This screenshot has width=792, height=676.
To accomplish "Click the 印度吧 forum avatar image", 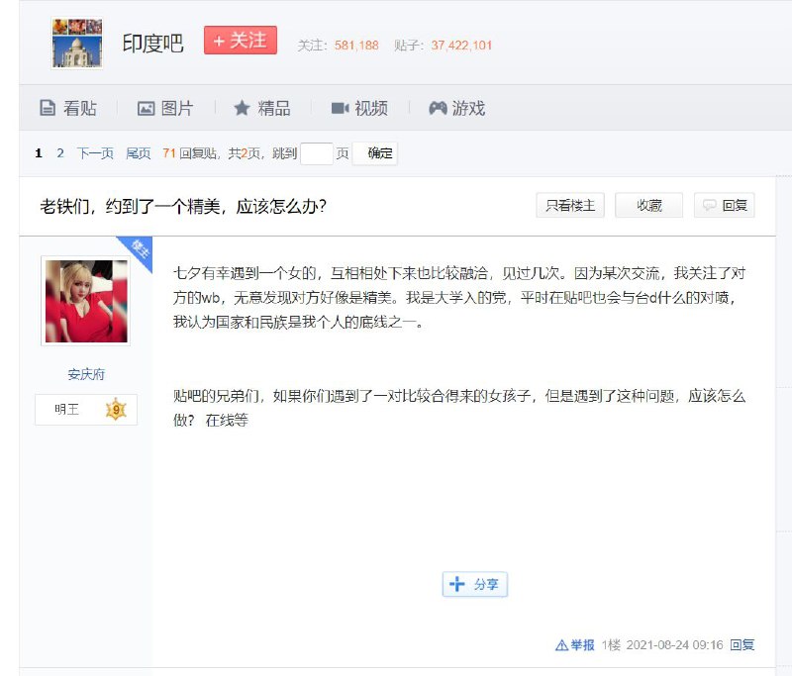I will pos(76,44).
